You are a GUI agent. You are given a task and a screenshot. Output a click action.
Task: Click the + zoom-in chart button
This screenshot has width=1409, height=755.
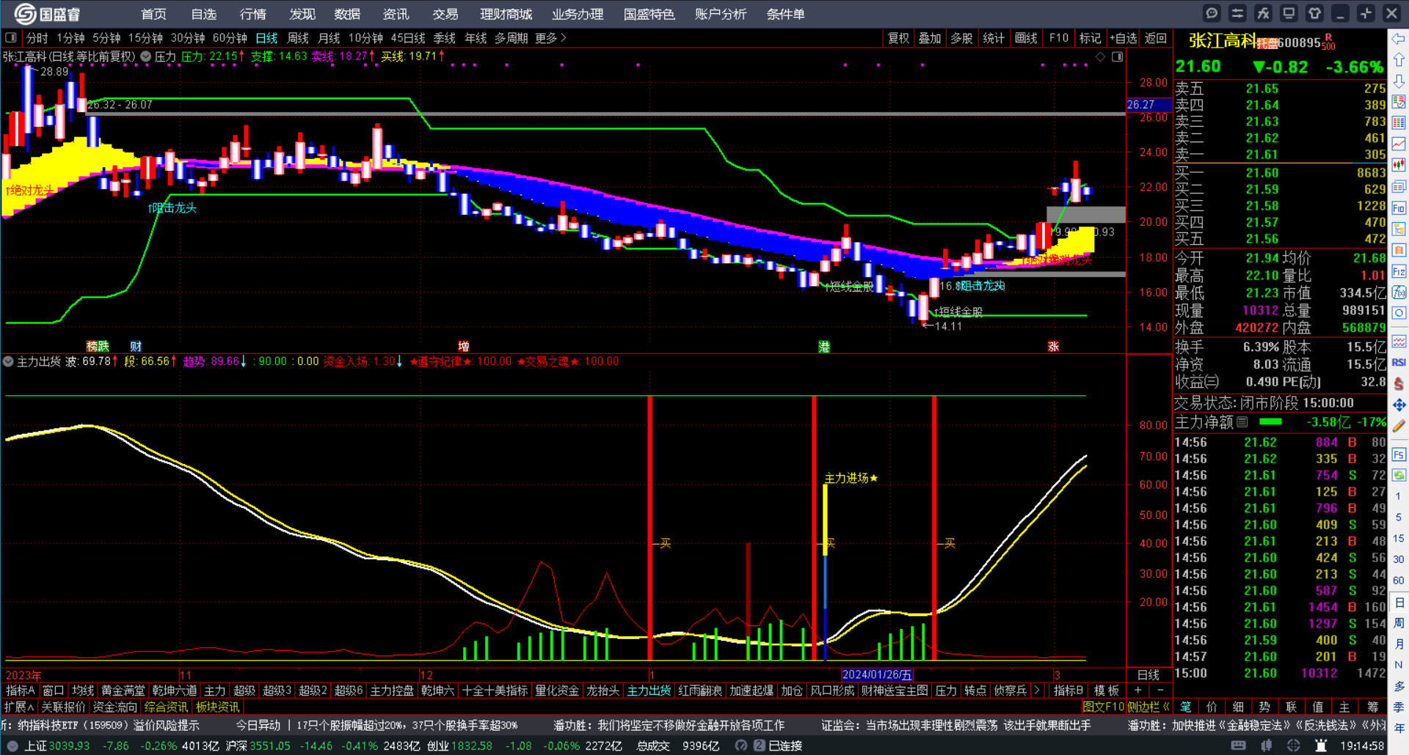(1138, 690)
